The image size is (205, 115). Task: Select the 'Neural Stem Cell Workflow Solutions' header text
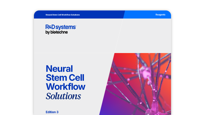click(63, 15)
